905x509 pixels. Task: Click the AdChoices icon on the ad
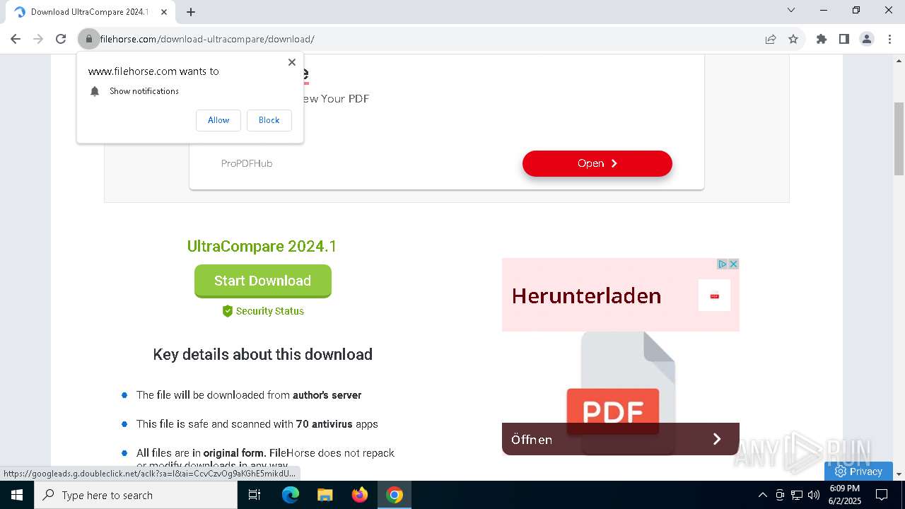[x=723, y=264]
